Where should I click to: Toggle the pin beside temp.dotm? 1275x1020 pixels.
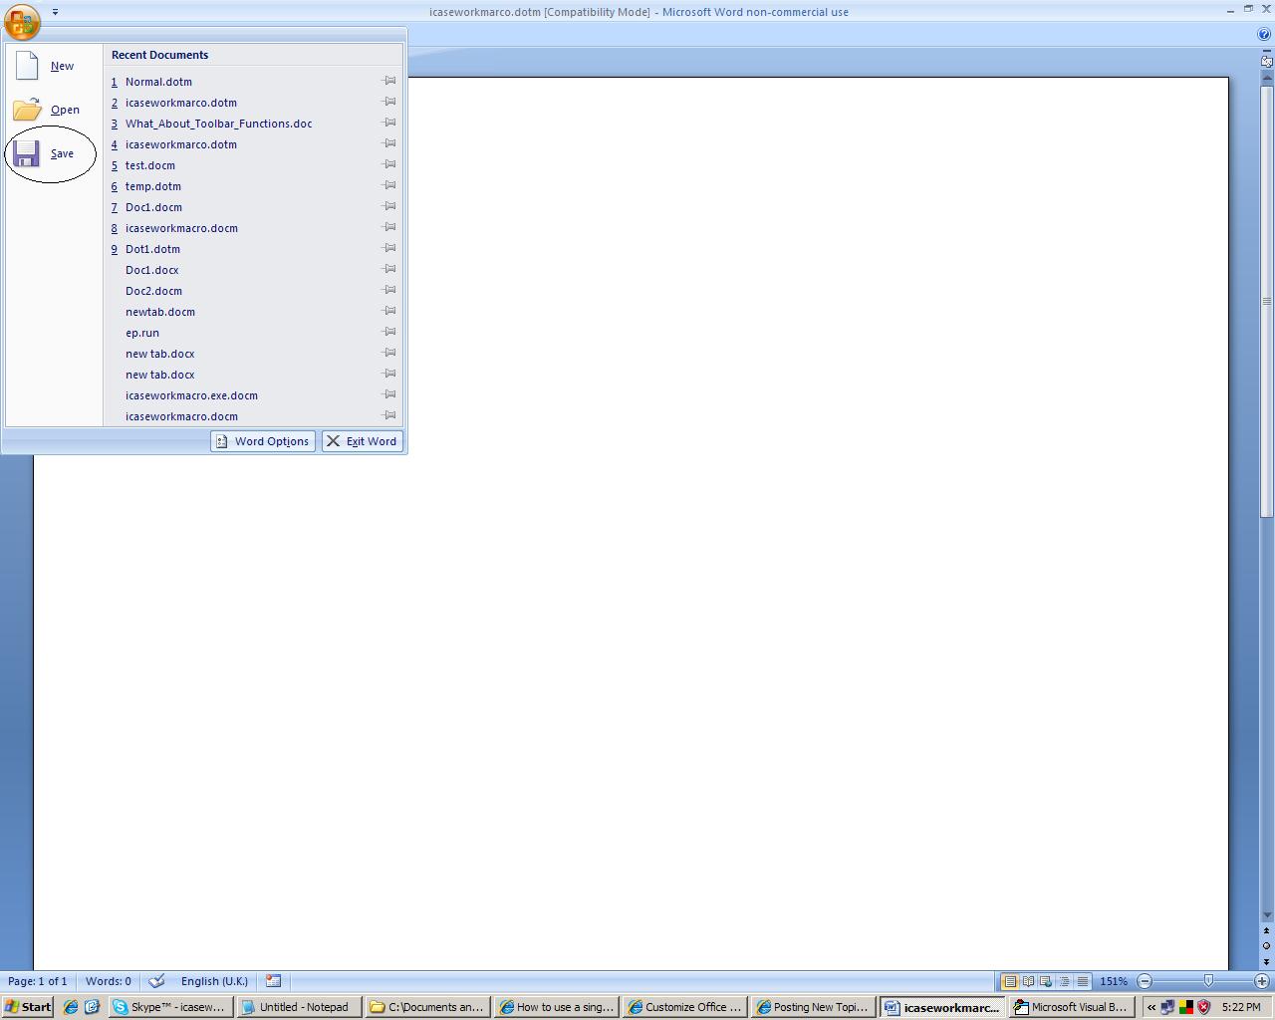pos(389,185)
